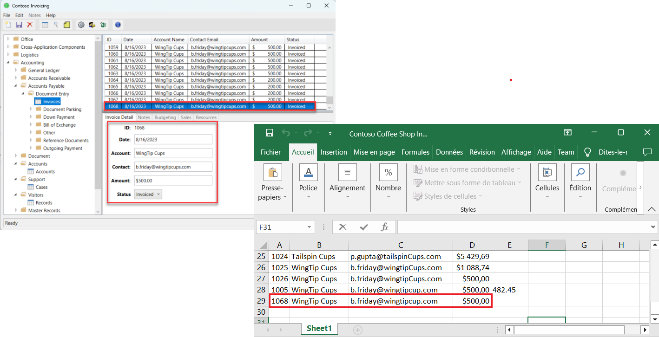The image size is (659, 337).
Task: Click the formula bar Enter checkmark icon
Action: tap(364, 227)
